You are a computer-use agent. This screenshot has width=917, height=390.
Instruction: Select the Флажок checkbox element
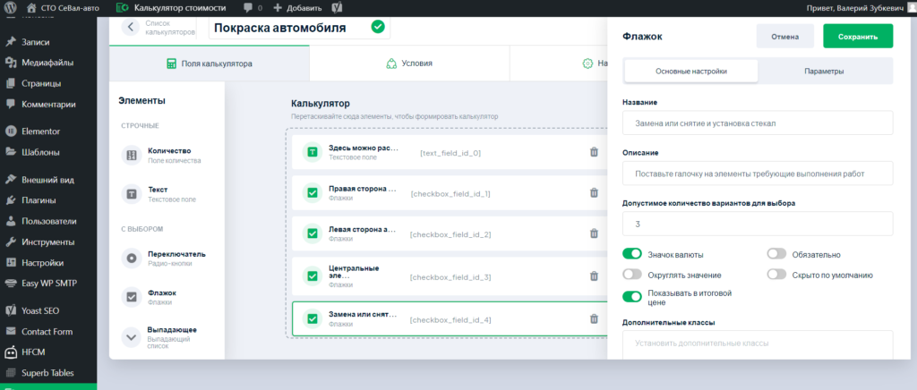tap(166, 297)
